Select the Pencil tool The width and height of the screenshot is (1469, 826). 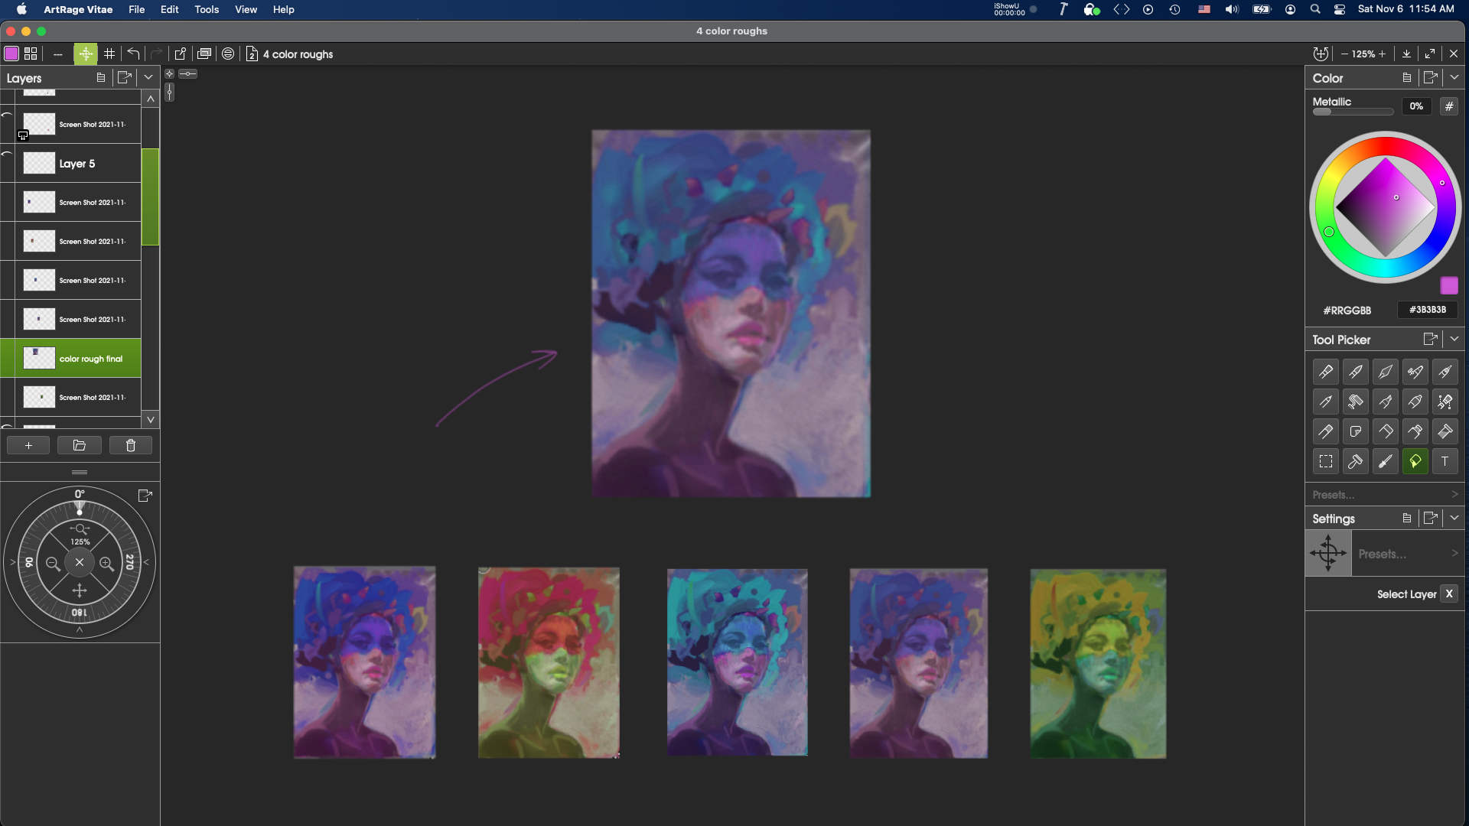(1325, 402)
